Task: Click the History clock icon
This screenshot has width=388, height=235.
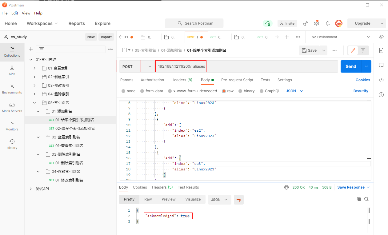Action: pyautogui.click(x=12, y=142)
